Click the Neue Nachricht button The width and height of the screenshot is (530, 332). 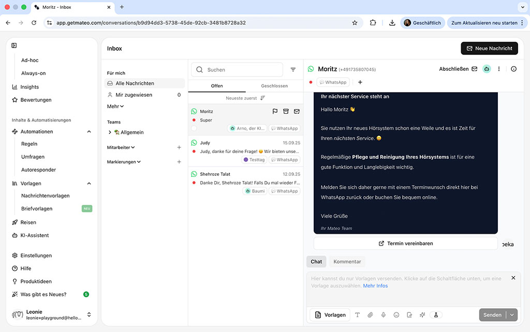[489, 48]
